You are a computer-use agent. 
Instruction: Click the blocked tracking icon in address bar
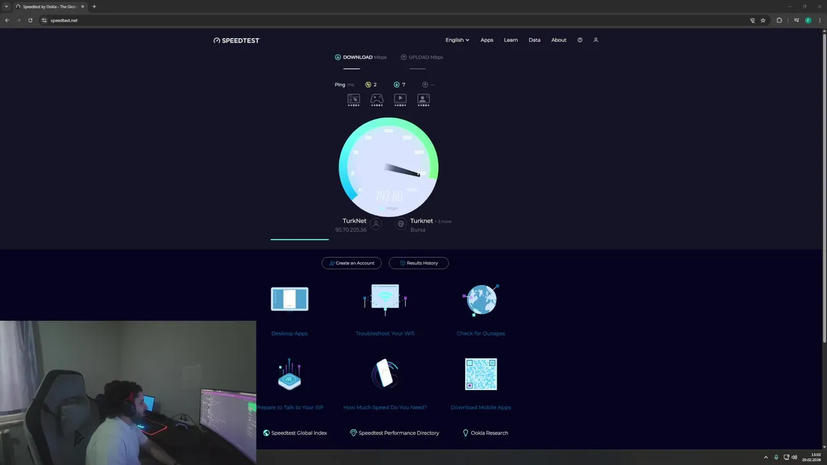click(752, 20)
